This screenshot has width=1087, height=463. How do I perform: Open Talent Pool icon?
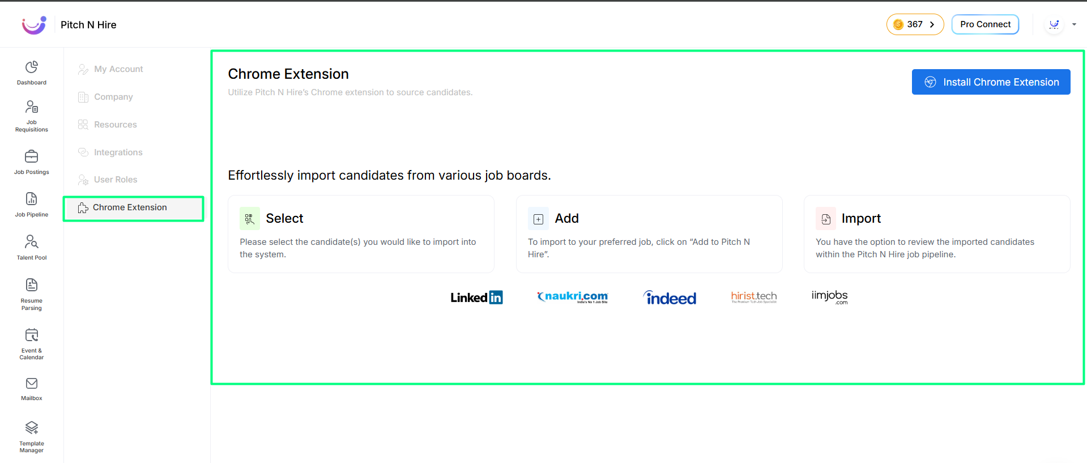point(32,242)
